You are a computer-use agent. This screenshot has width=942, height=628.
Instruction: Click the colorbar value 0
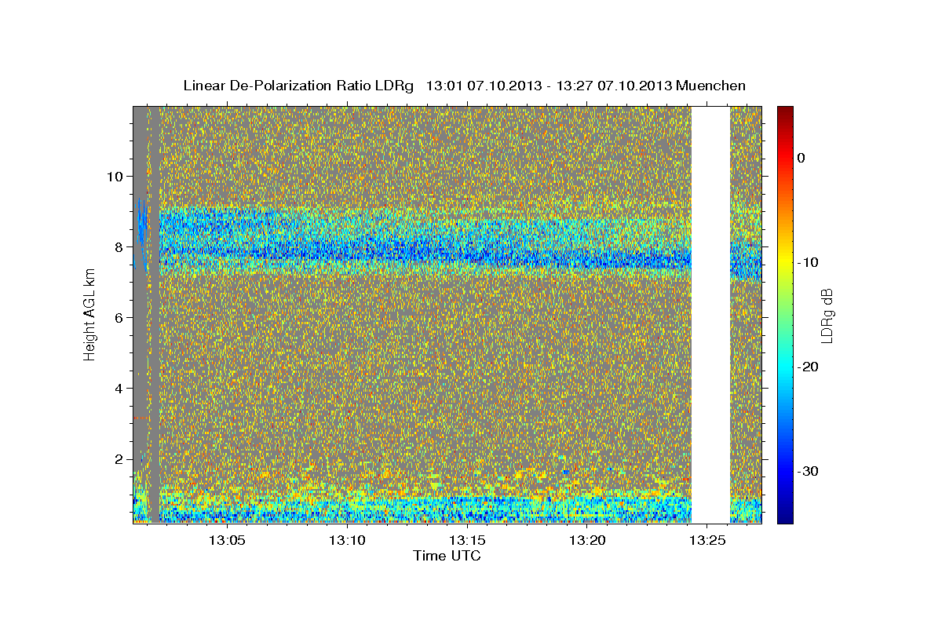pos(801,158)
